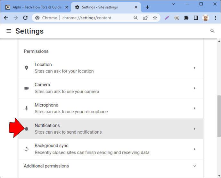221x178 pixels.
Task: Open the cat profile avatar menu
Action: pos(206,18)
